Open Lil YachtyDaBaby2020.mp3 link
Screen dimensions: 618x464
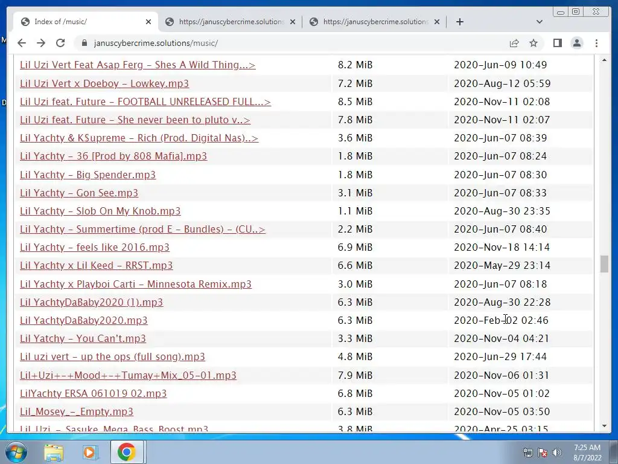[x=83, y=320]
